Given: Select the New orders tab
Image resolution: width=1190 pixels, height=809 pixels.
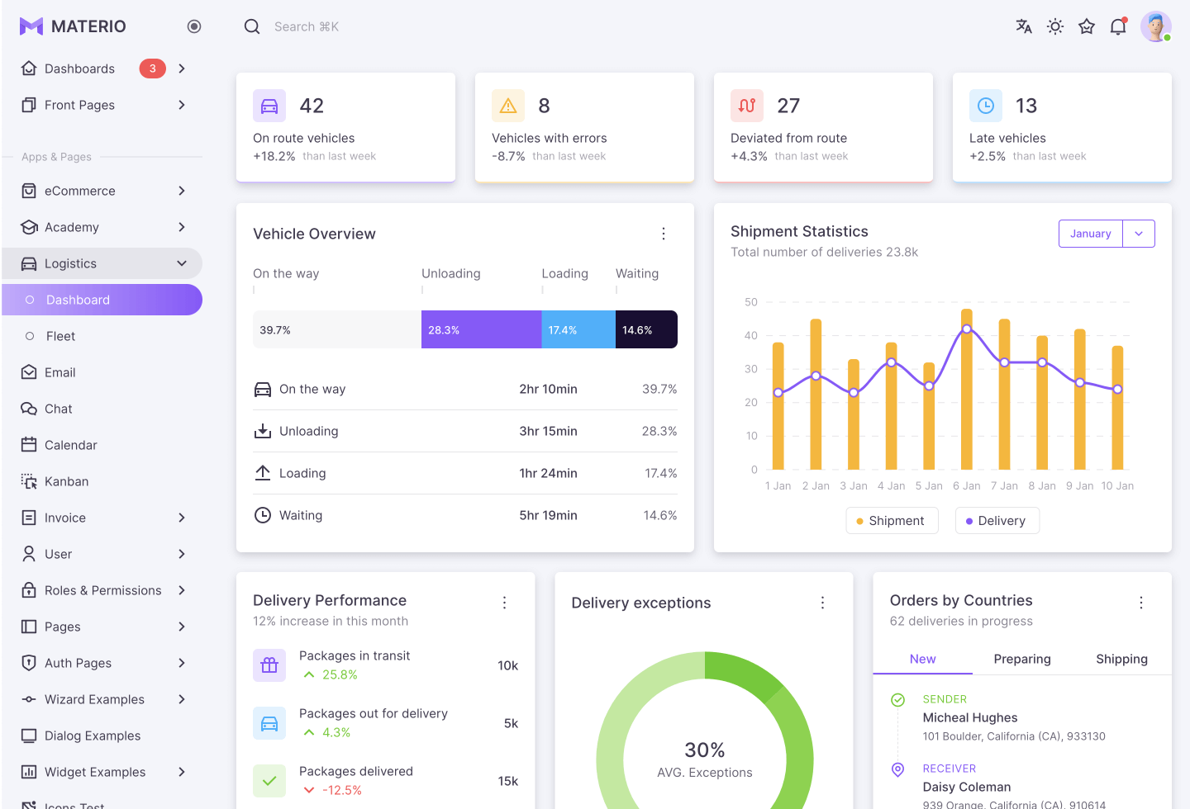Looking at the screenshot, I should [x=922, y=659].
